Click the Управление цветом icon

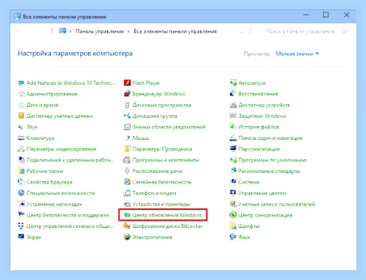pos(233,193)
